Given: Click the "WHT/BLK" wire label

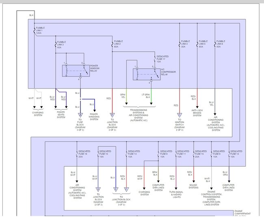Looking at the screenshot, I should pyautogui.click(x=207, y=180).
